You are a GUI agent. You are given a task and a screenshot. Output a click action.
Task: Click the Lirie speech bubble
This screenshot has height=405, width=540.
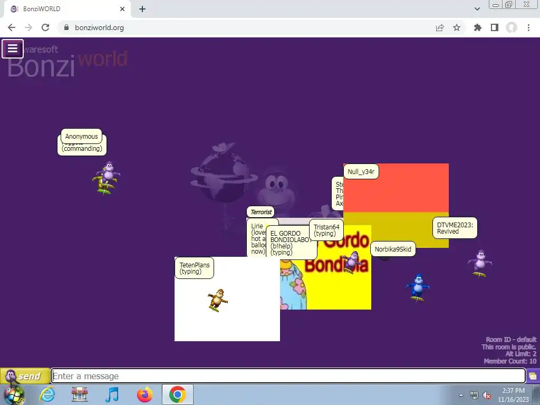[257, 238]
